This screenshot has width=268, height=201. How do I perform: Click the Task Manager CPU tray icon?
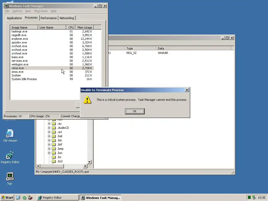click(249, 198)
